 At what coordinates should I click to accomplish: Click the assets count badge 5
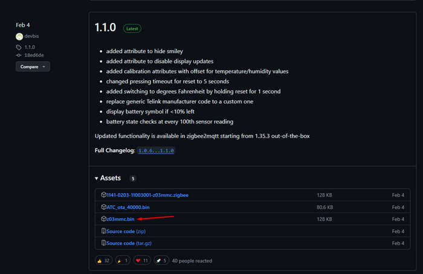point(133,179)
